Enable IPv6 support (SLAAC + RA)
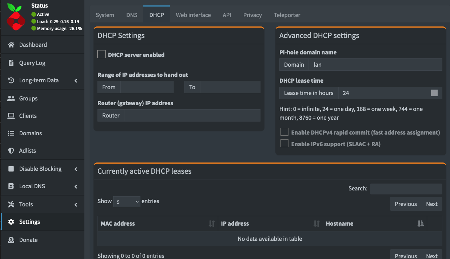 [x=284, y=143]
